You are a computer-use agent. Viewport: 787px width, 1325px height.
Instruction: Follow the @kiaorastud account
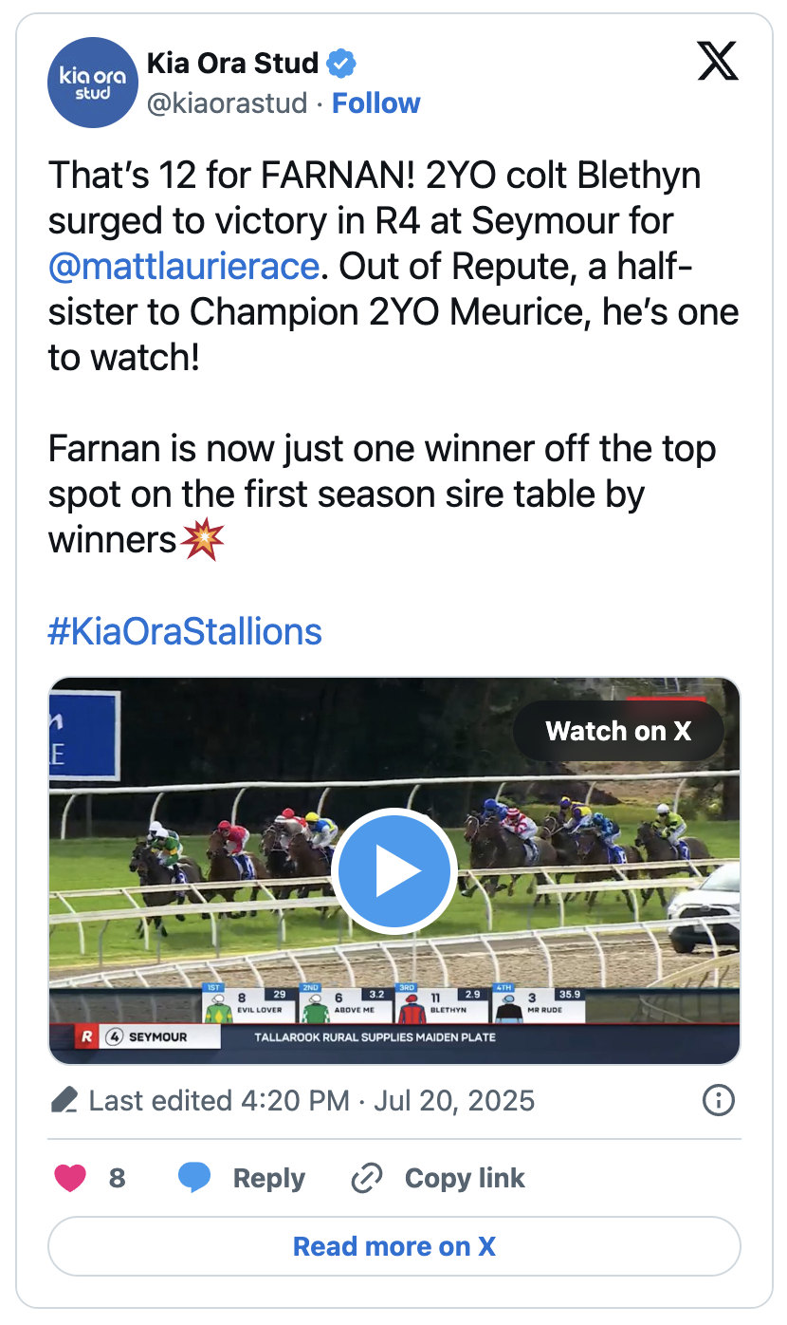375,103
